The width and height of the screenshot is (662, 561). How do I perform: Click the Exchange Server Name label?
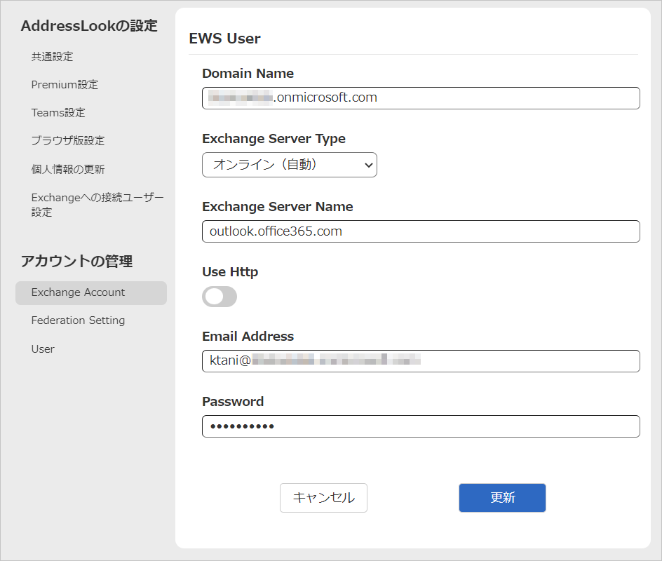click(x=278, y=207)
